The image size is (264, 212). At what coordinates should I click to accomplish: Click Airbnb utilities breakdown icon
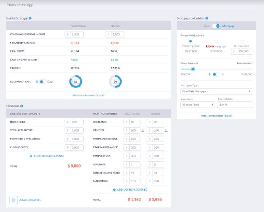tap(167, 131)
